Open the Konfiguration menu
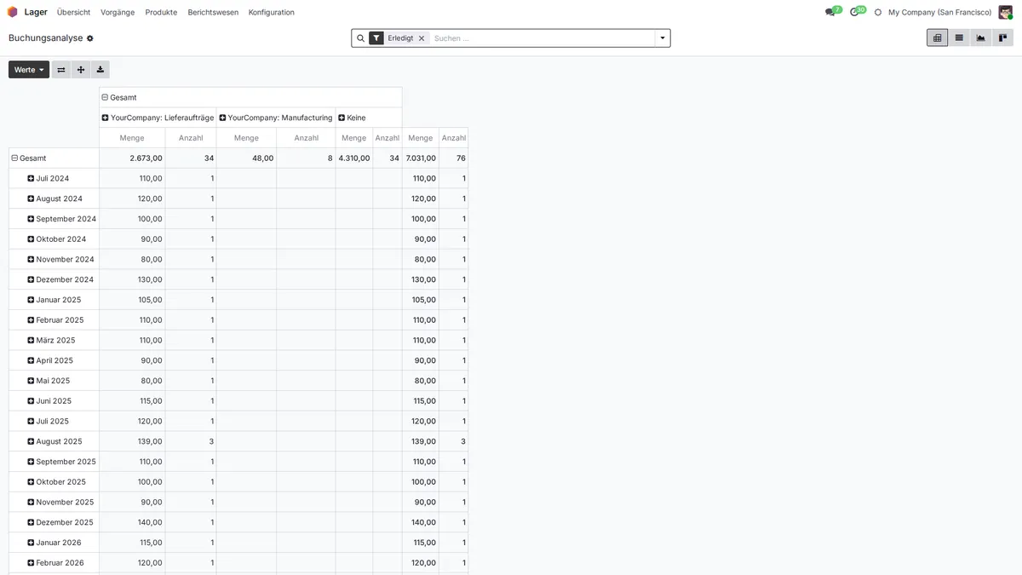Viewport: 1022px width, 575px height. coord(272,12)
